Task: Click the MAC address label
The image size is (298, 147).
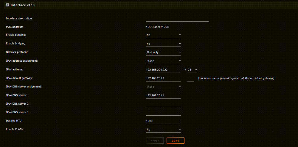Action: point(14,27)
